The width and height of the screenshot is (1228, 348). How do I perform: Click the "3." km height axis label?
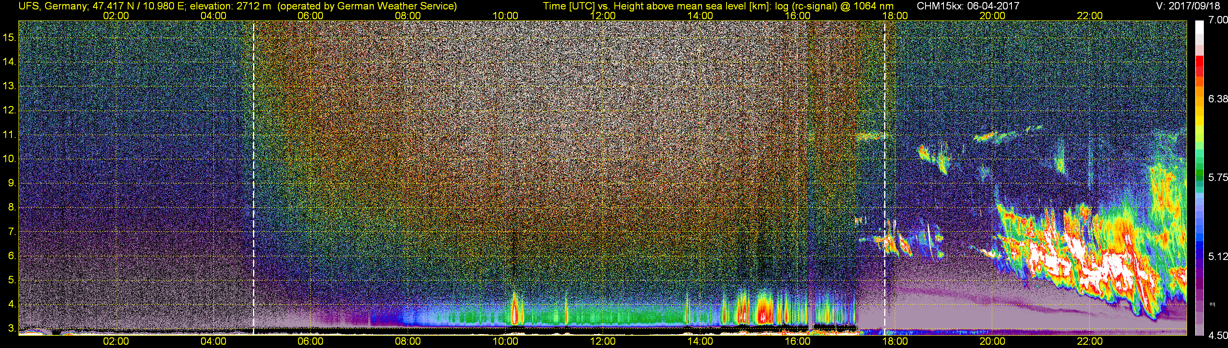tap(12, 328)
